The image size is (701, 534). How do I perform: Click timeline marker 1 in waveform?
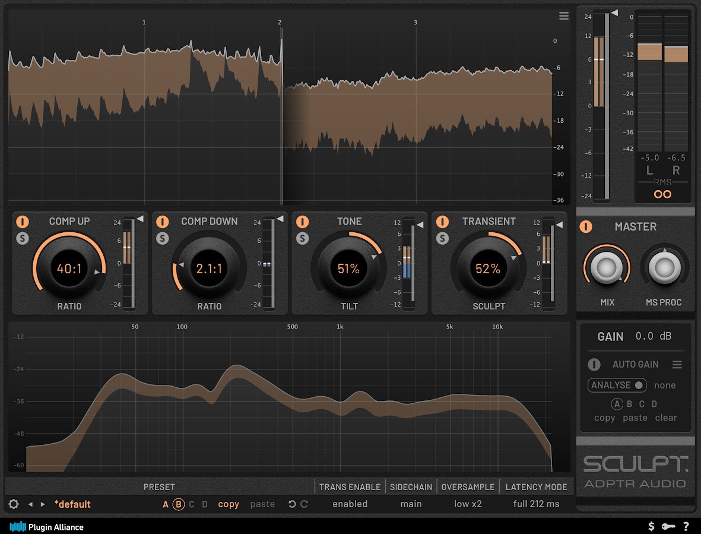coord(144,23)
